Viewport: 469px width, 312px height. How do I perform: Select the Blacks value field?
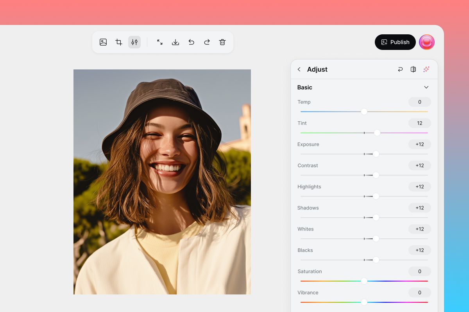pyautogui.click(x=420, y=250)
